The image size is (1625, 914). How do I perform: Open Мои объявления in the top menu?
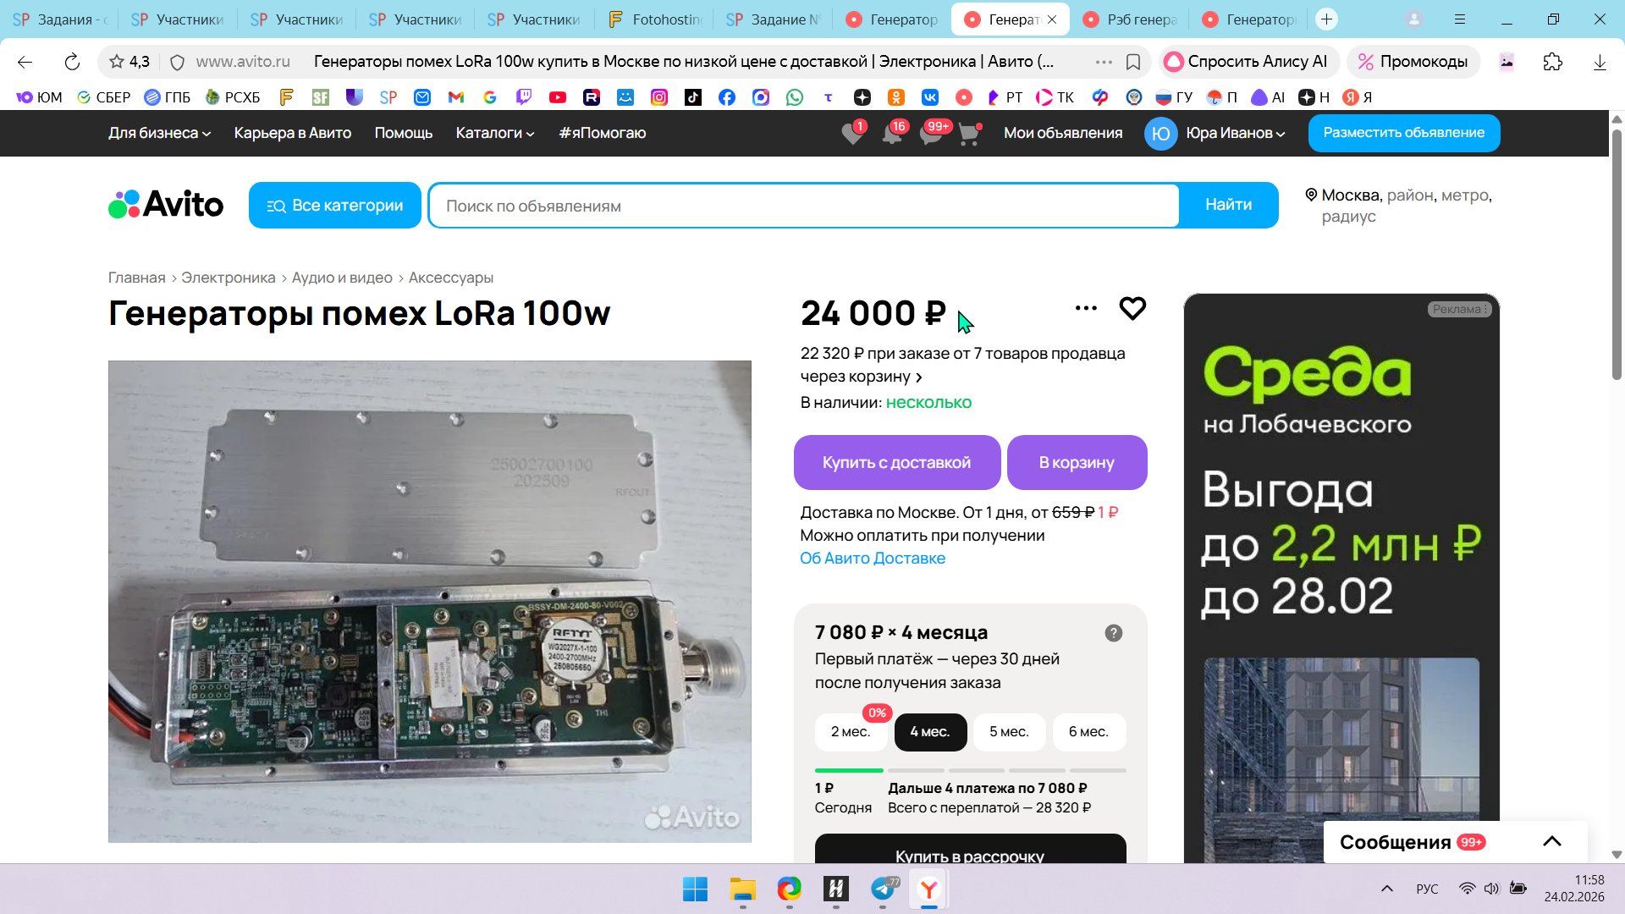[1063, 133]
